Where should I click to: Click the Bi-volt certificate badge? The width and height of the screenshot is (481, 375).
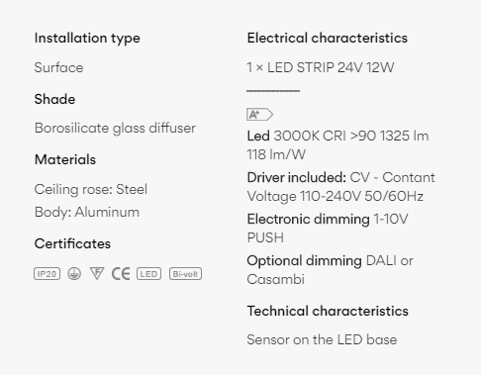coord(185,274)
